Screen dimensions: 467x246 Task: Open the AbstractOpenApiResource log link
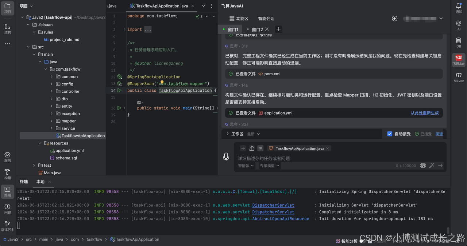(x=281, y=219)
